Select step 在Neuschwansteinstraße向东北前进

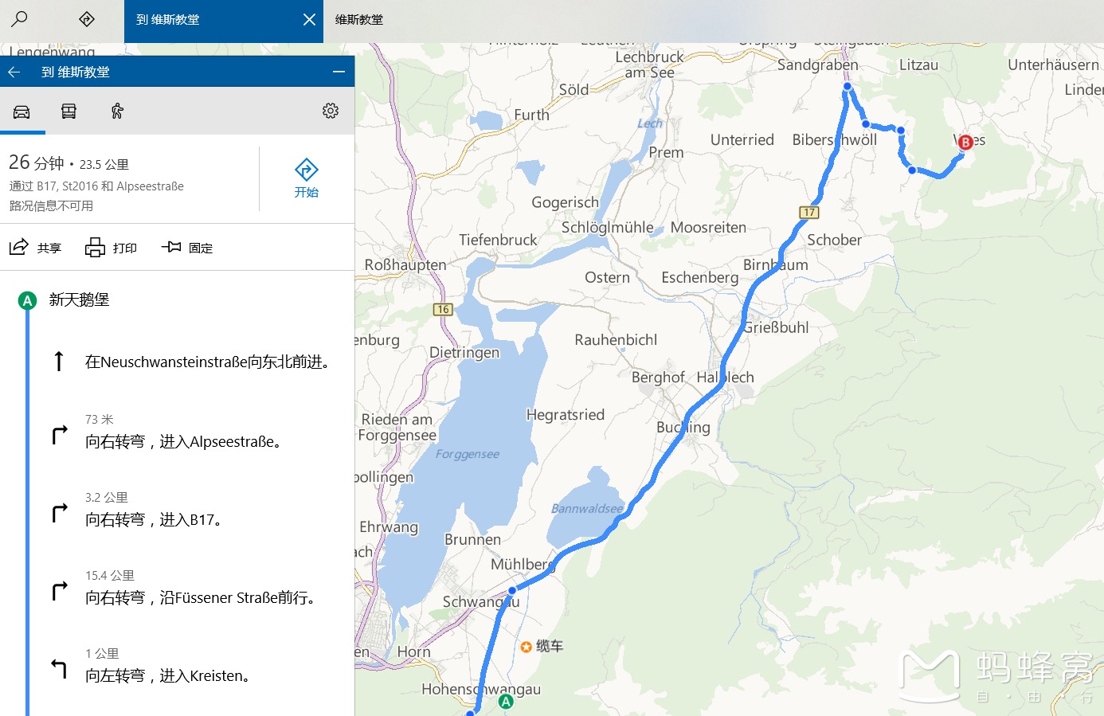click(x=207, y=362)
